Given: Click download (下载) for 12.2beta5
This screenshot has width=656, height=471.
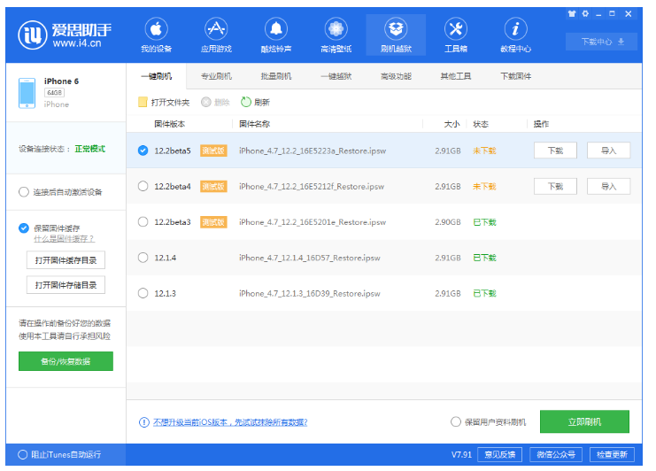Looking at the screenshot, I should [555, 151].
